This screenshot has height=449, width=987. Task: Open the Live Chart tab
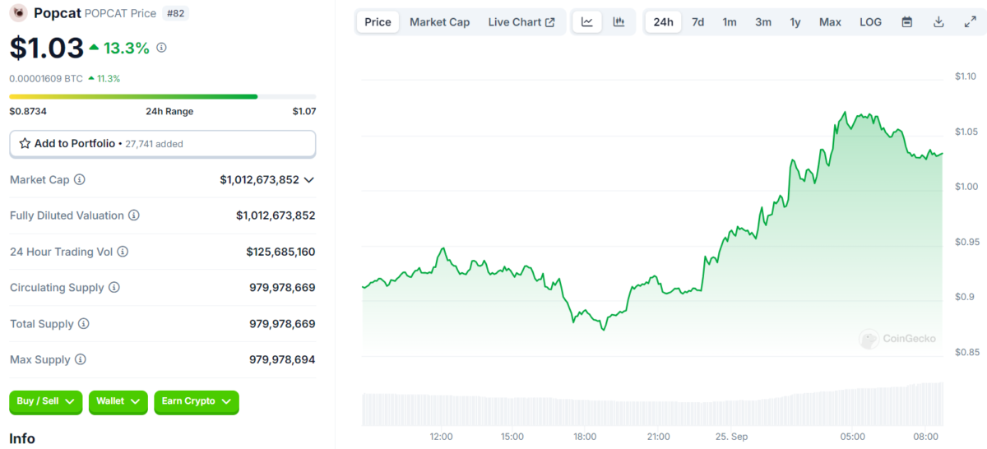click(x=521, y=22)
